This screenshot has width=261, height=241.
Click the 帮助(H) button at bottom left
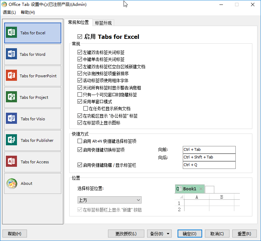(15, 234)
